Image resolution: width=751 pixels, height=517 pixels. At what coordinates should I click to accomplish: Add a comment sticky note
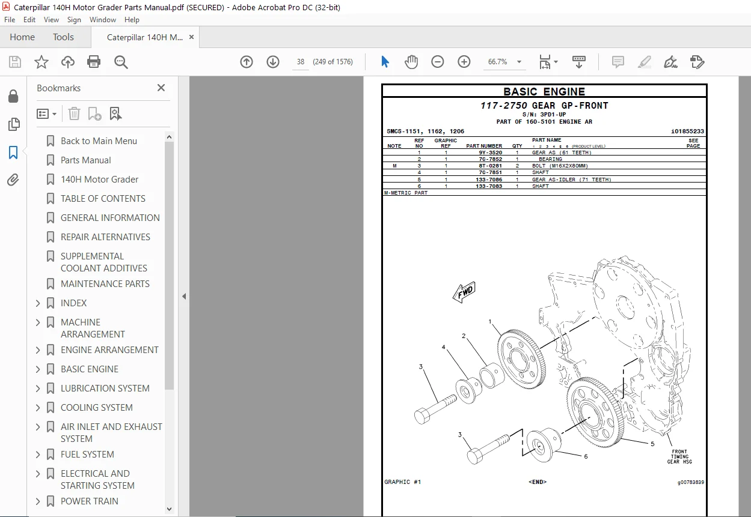coord(618,62)
